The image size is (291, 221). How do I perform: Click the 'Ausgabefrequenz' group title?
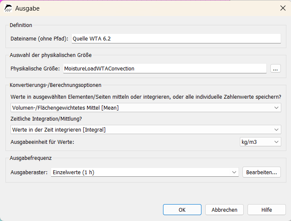pos(31,158)
